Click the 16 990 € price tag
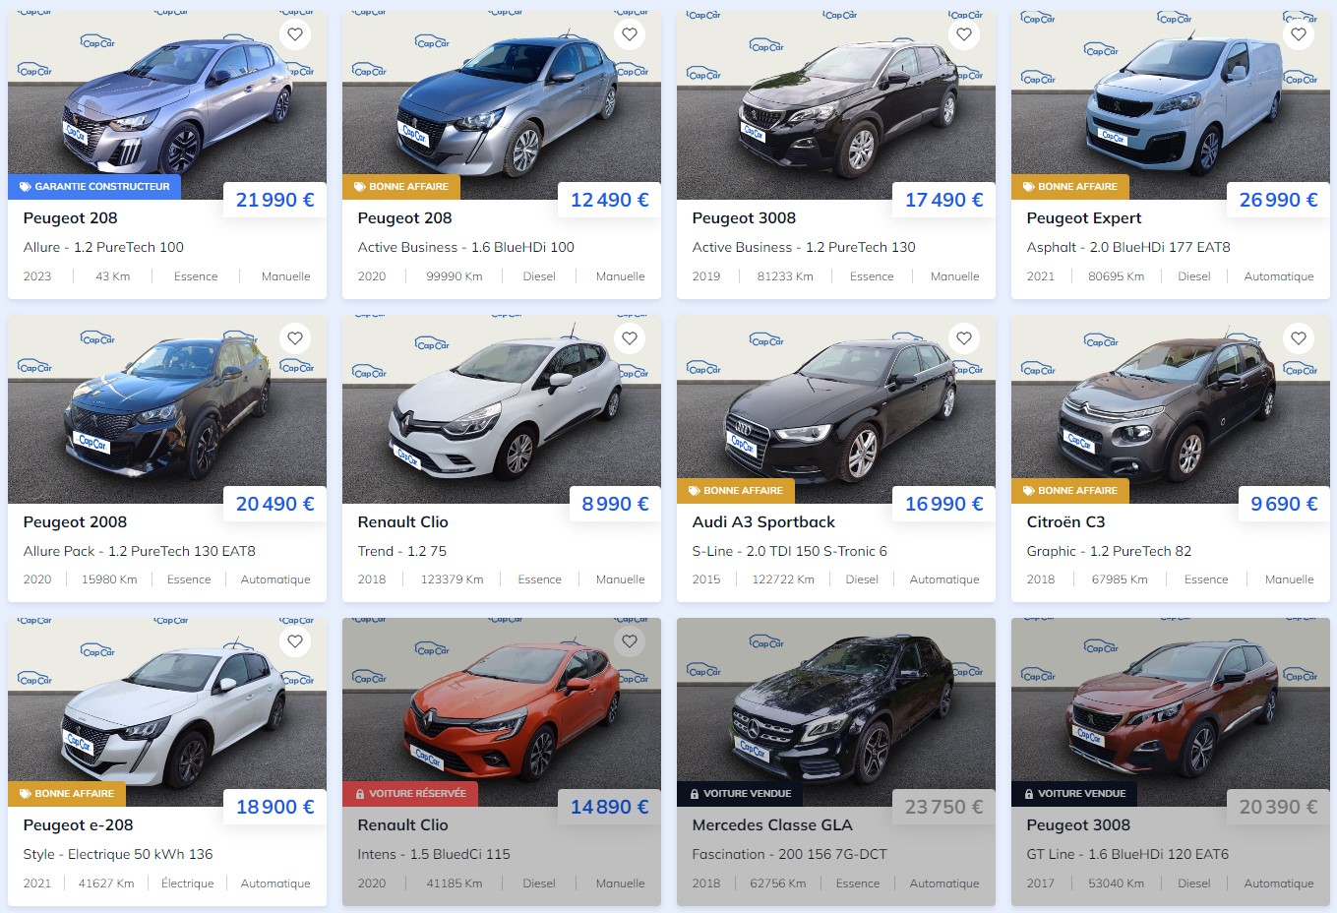This screenshot has width=1337, height=913. pos(944,505)
